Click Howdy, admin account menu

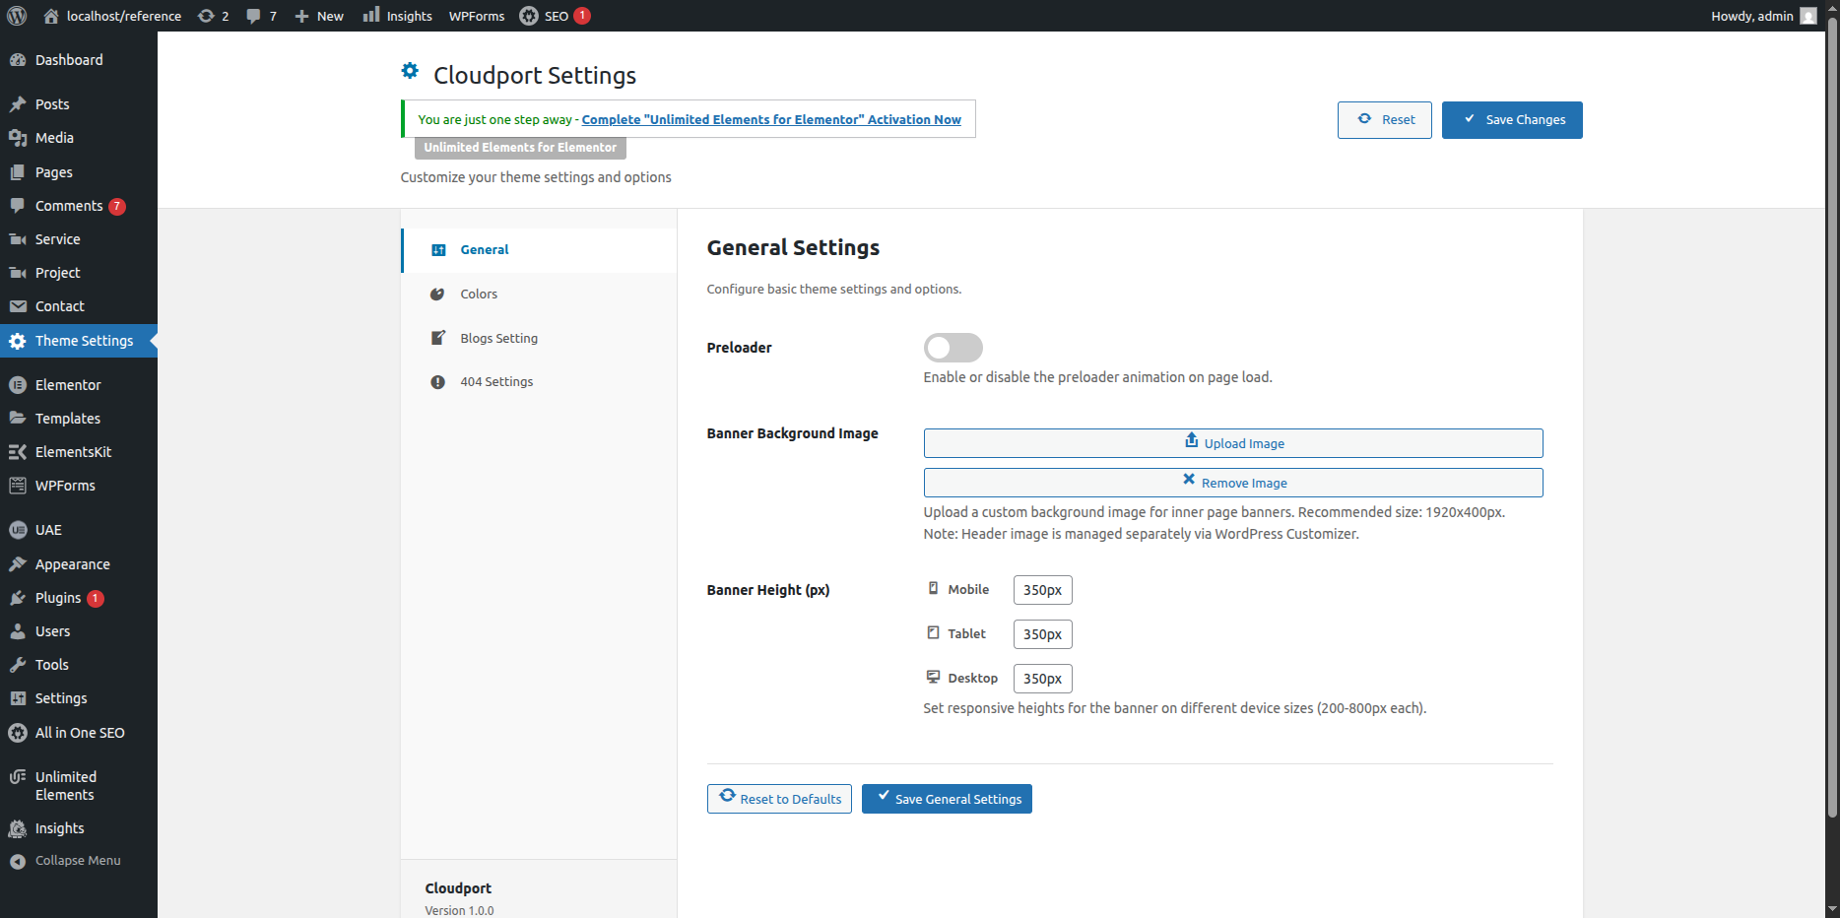click(x=1763, y=16)
